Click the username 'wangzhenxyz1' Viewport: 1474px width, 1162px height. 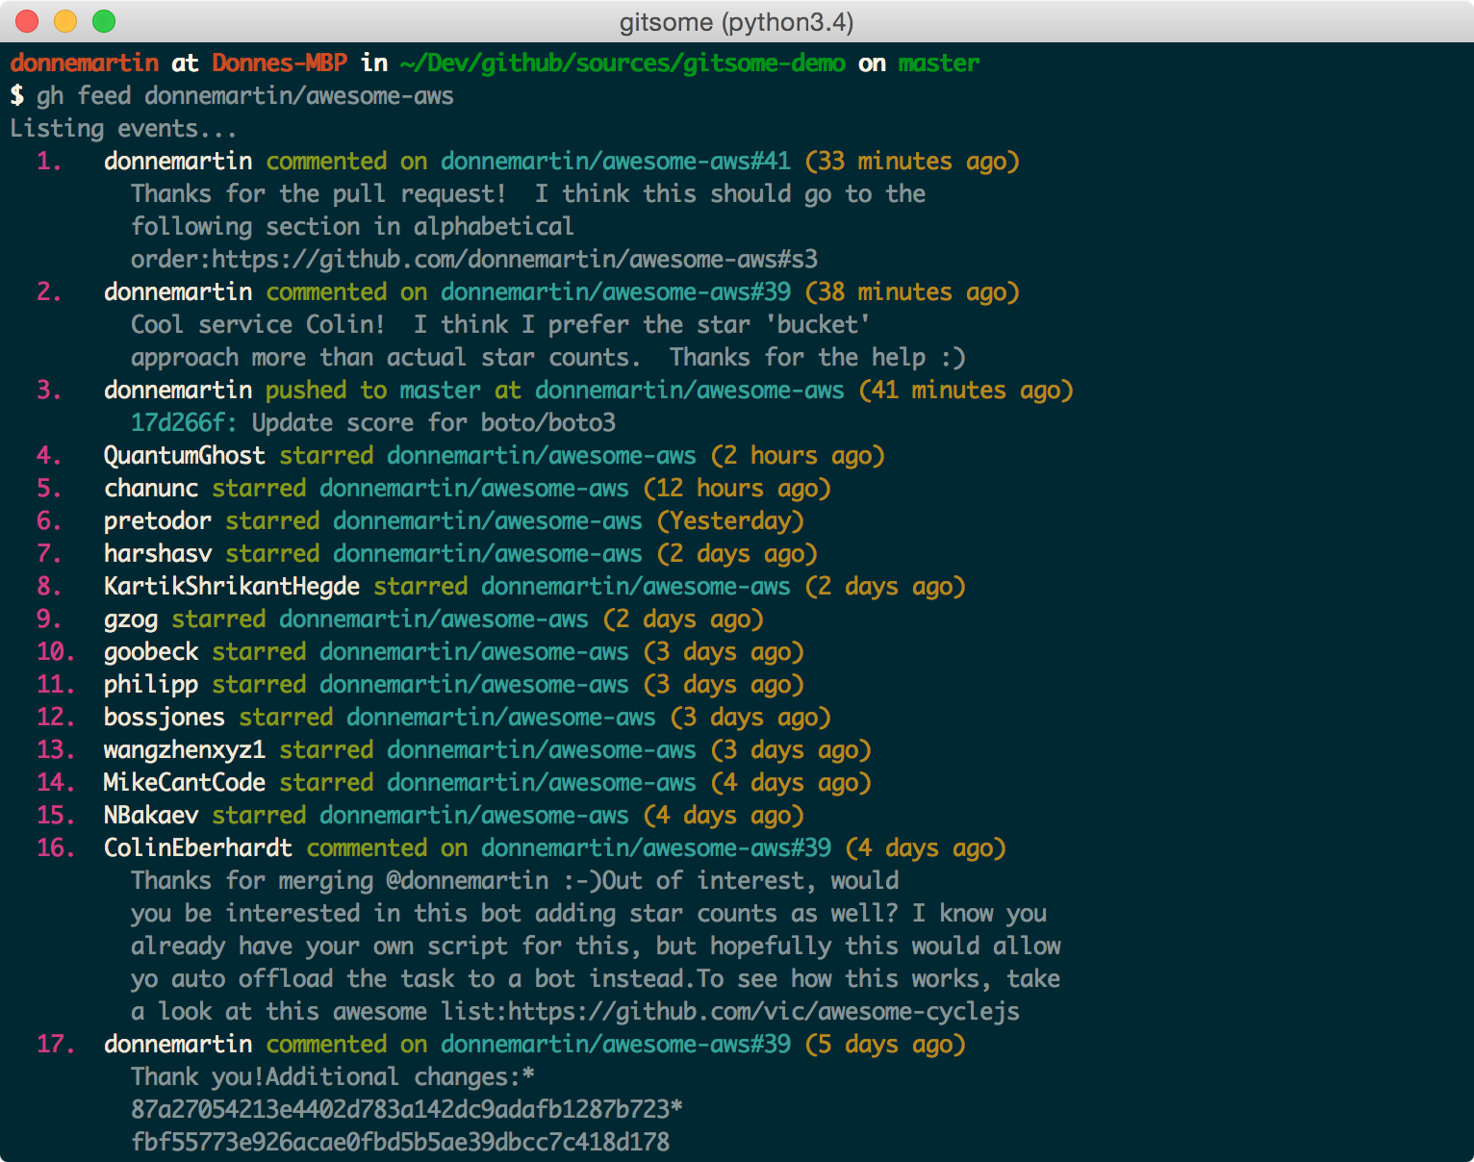[185, 750]
